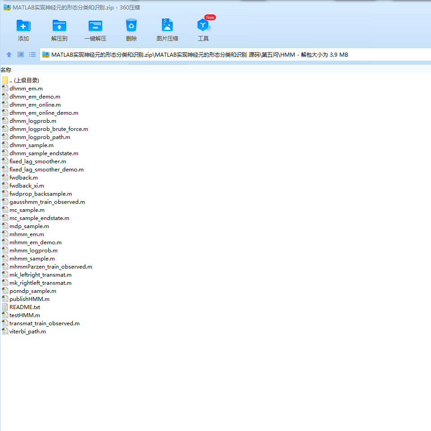Click the file icon of fwdback_xi.m
Viewport: 431px width, 431px height.
point(5,185)
